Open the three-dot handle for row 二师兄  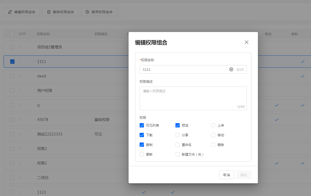[20, 178]
